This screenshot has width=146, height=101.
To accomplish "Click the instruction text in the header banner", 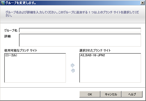I will point(72,14).
